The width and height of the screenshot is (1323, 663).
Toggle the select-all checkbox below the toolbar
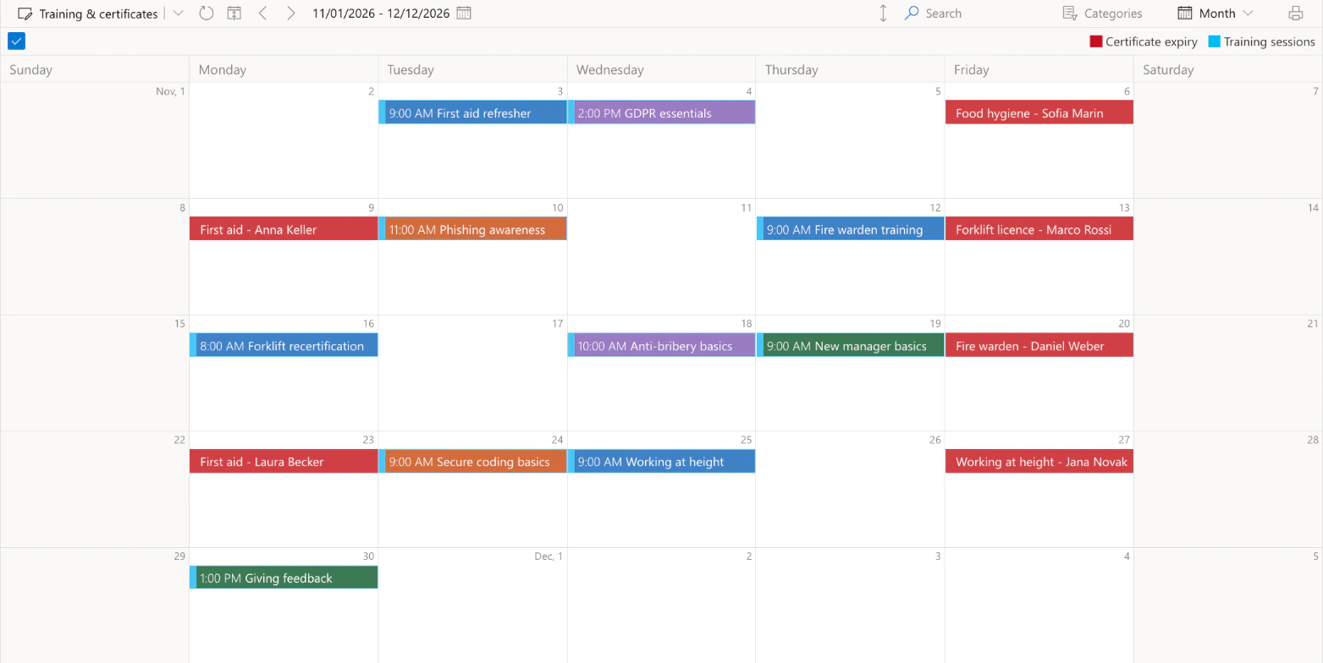16,41
